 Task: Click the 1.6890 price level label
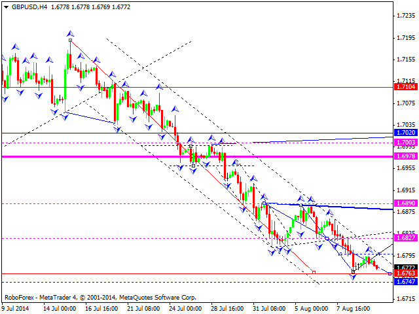pyautogui.click(x=405, y=204)
